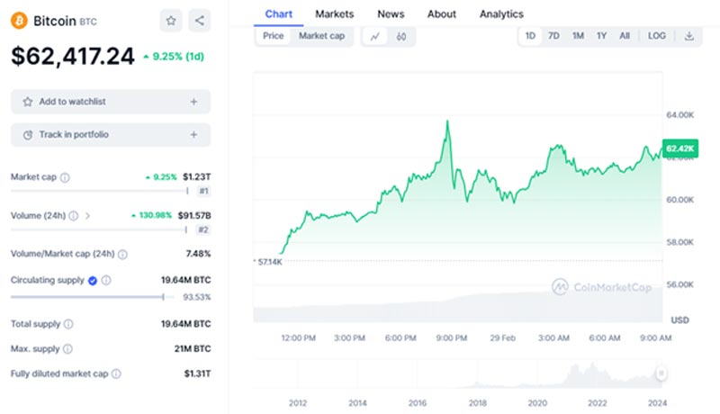Viewport: 720px width, 414px height.
Task: Click the volume rank bar
Action: click(x=99, y=229)
